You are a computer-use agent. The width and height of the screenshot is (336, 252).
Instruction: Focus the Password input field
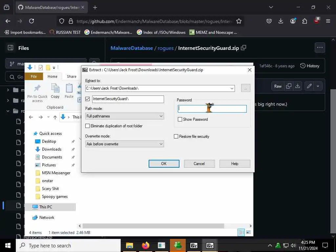point(212,109)
